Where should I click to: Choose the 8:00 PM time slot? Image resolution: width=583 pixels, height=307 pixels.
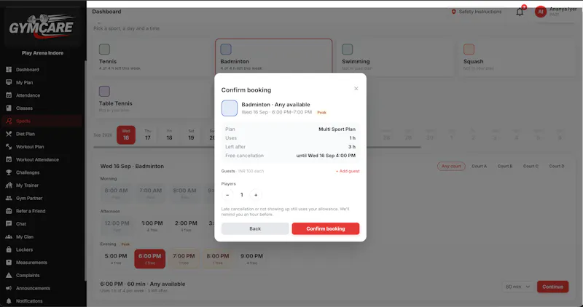tap(218, 259)
